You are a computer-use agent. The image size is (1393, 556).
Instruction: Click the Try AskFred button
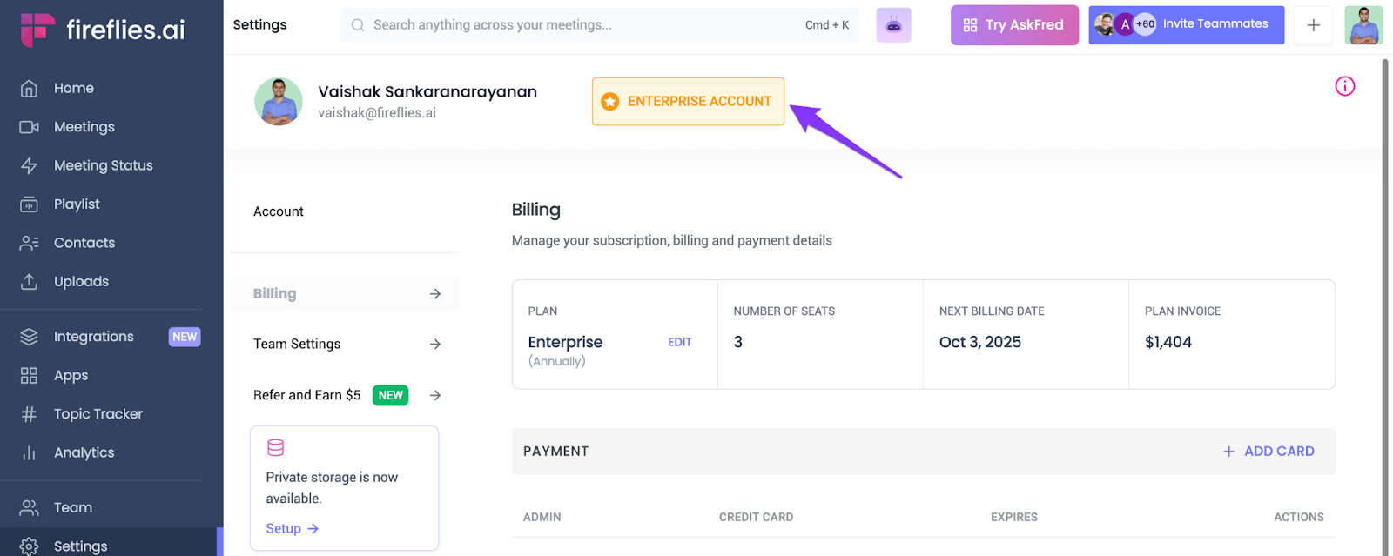pos(1013,25)
